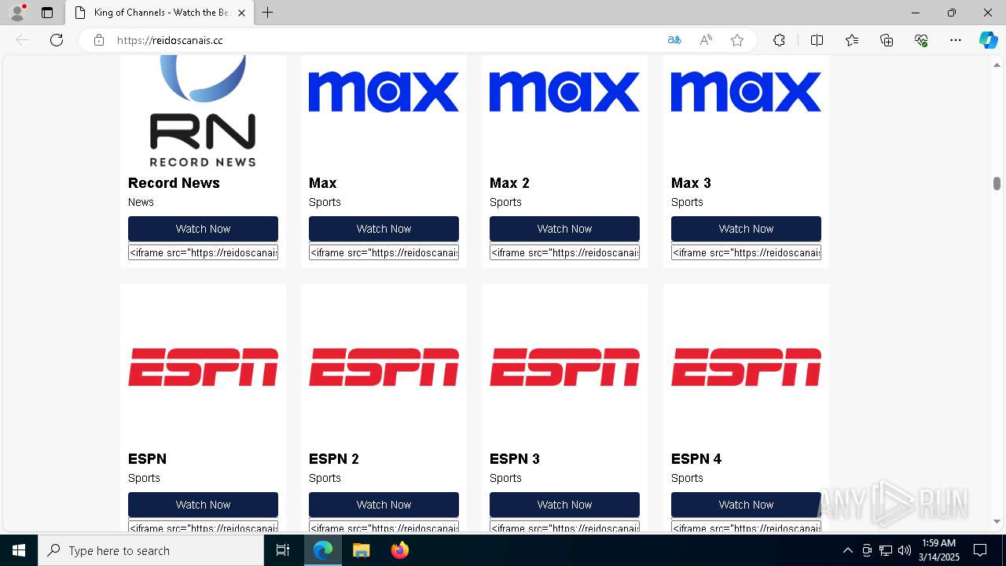The image size is (1006, 566).
Task: Click the ESPN 3 logo thumbnail
Action: point(564,367)
